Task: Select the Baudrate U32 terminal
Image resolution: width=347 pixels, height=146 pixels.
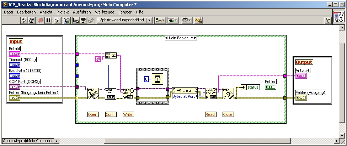Action: 15,76
